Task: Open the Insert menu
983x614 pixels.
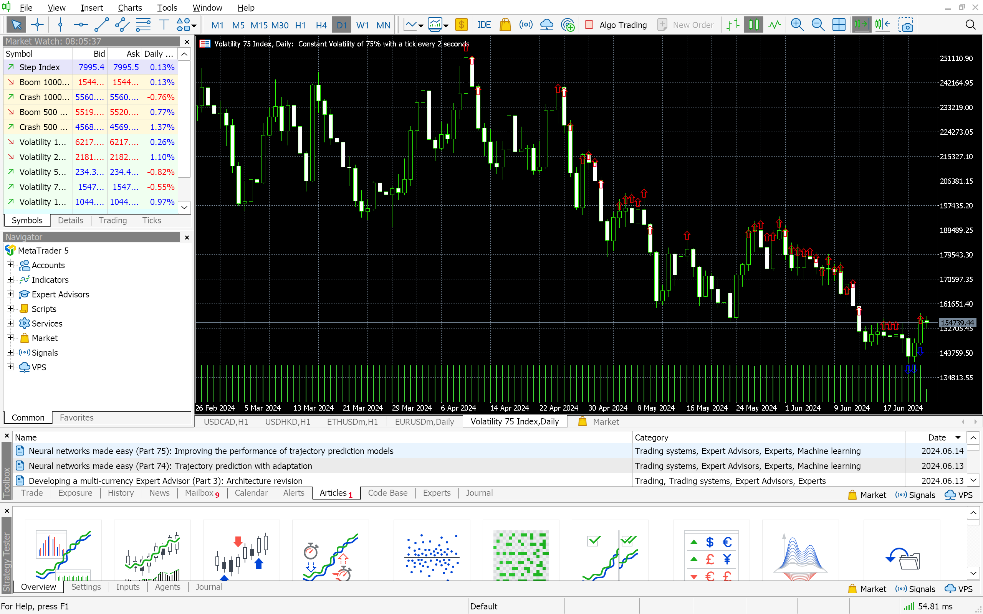Action: coord(92,8)
